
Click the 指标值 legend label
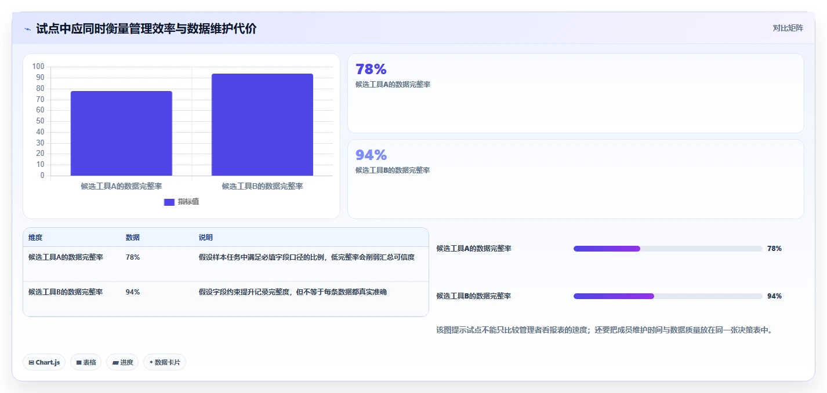point(188,202)
